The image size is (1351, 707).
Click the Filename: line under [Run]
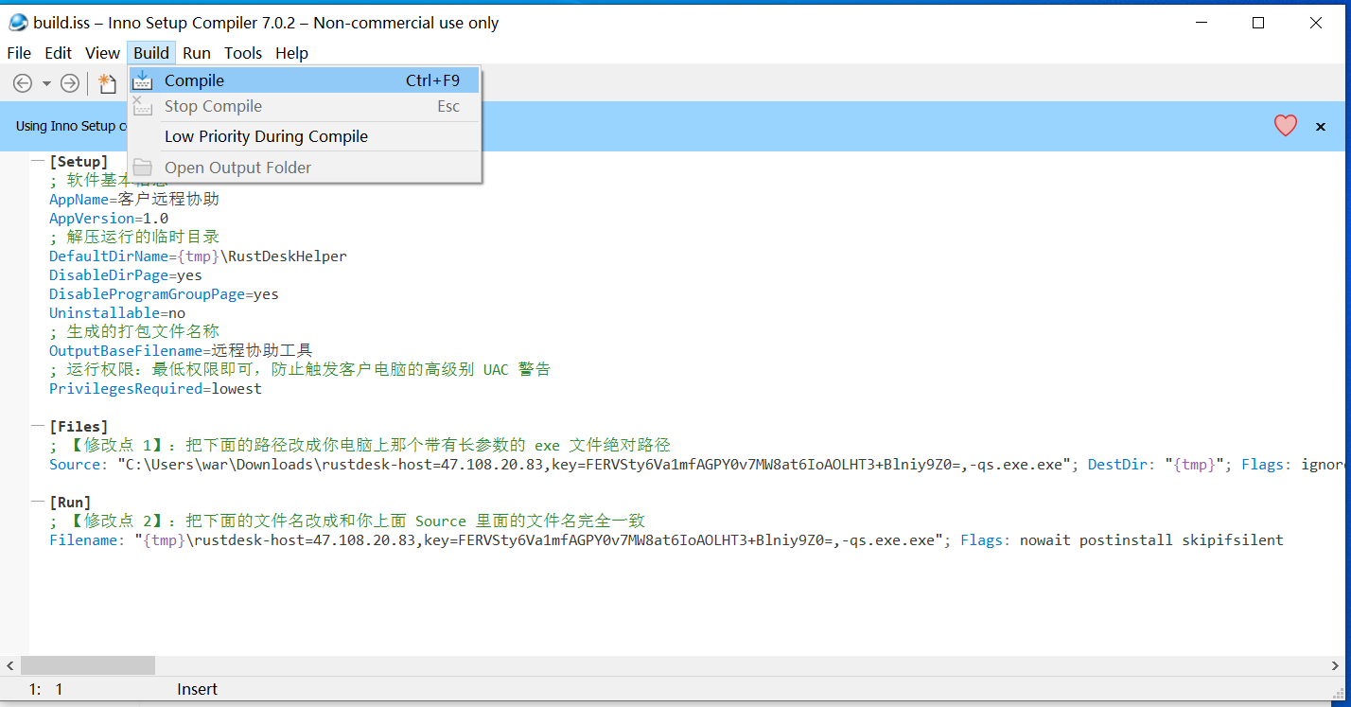(666, 540)
